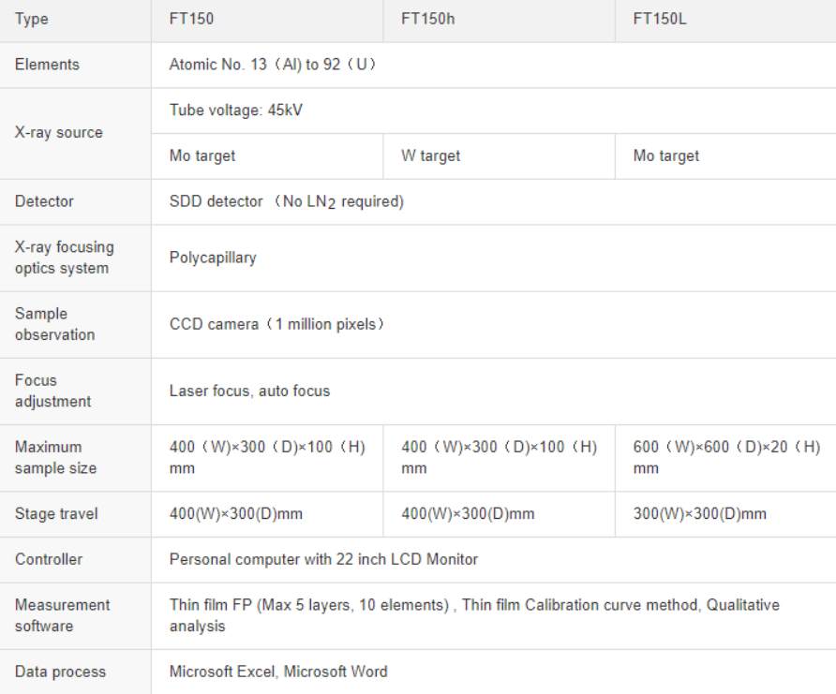836x694 pixels.
Task: Click the 600(W)×600(D)×20(H) sample size cell
Action: click(726, 457)
